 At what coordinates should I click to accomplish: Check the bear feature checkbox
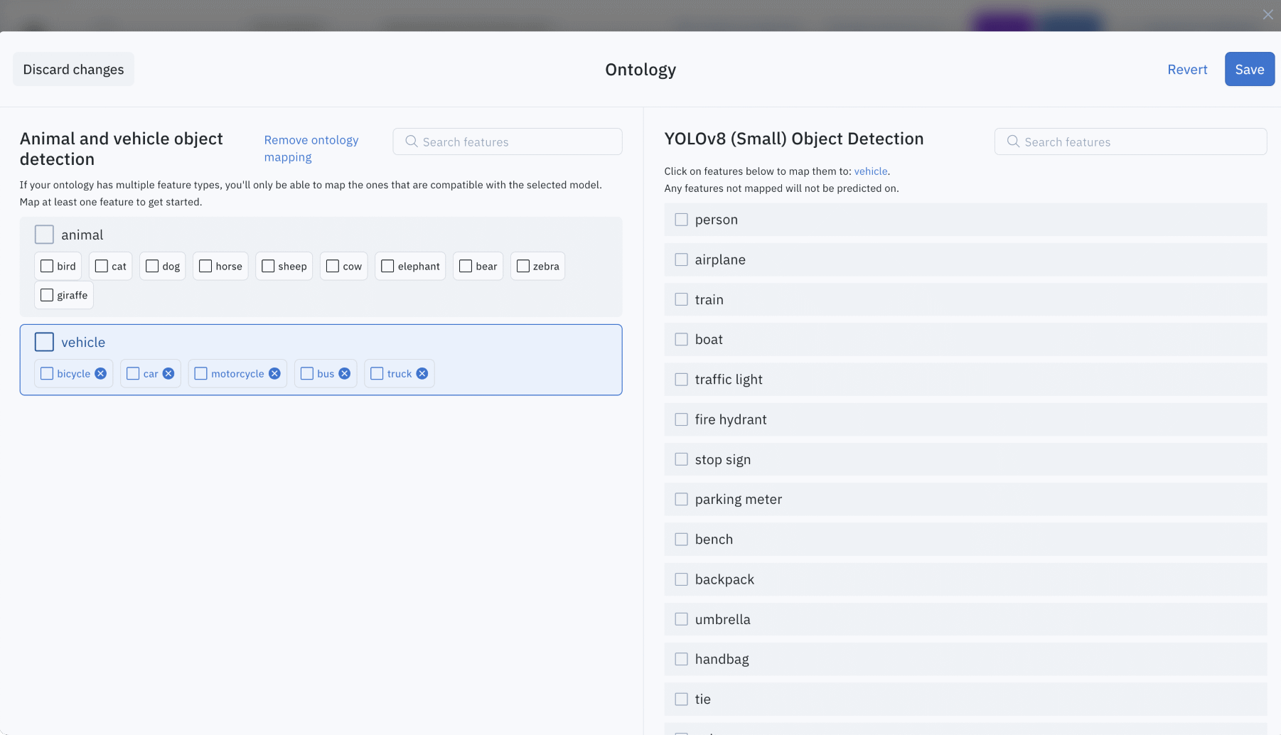(466, 266)
